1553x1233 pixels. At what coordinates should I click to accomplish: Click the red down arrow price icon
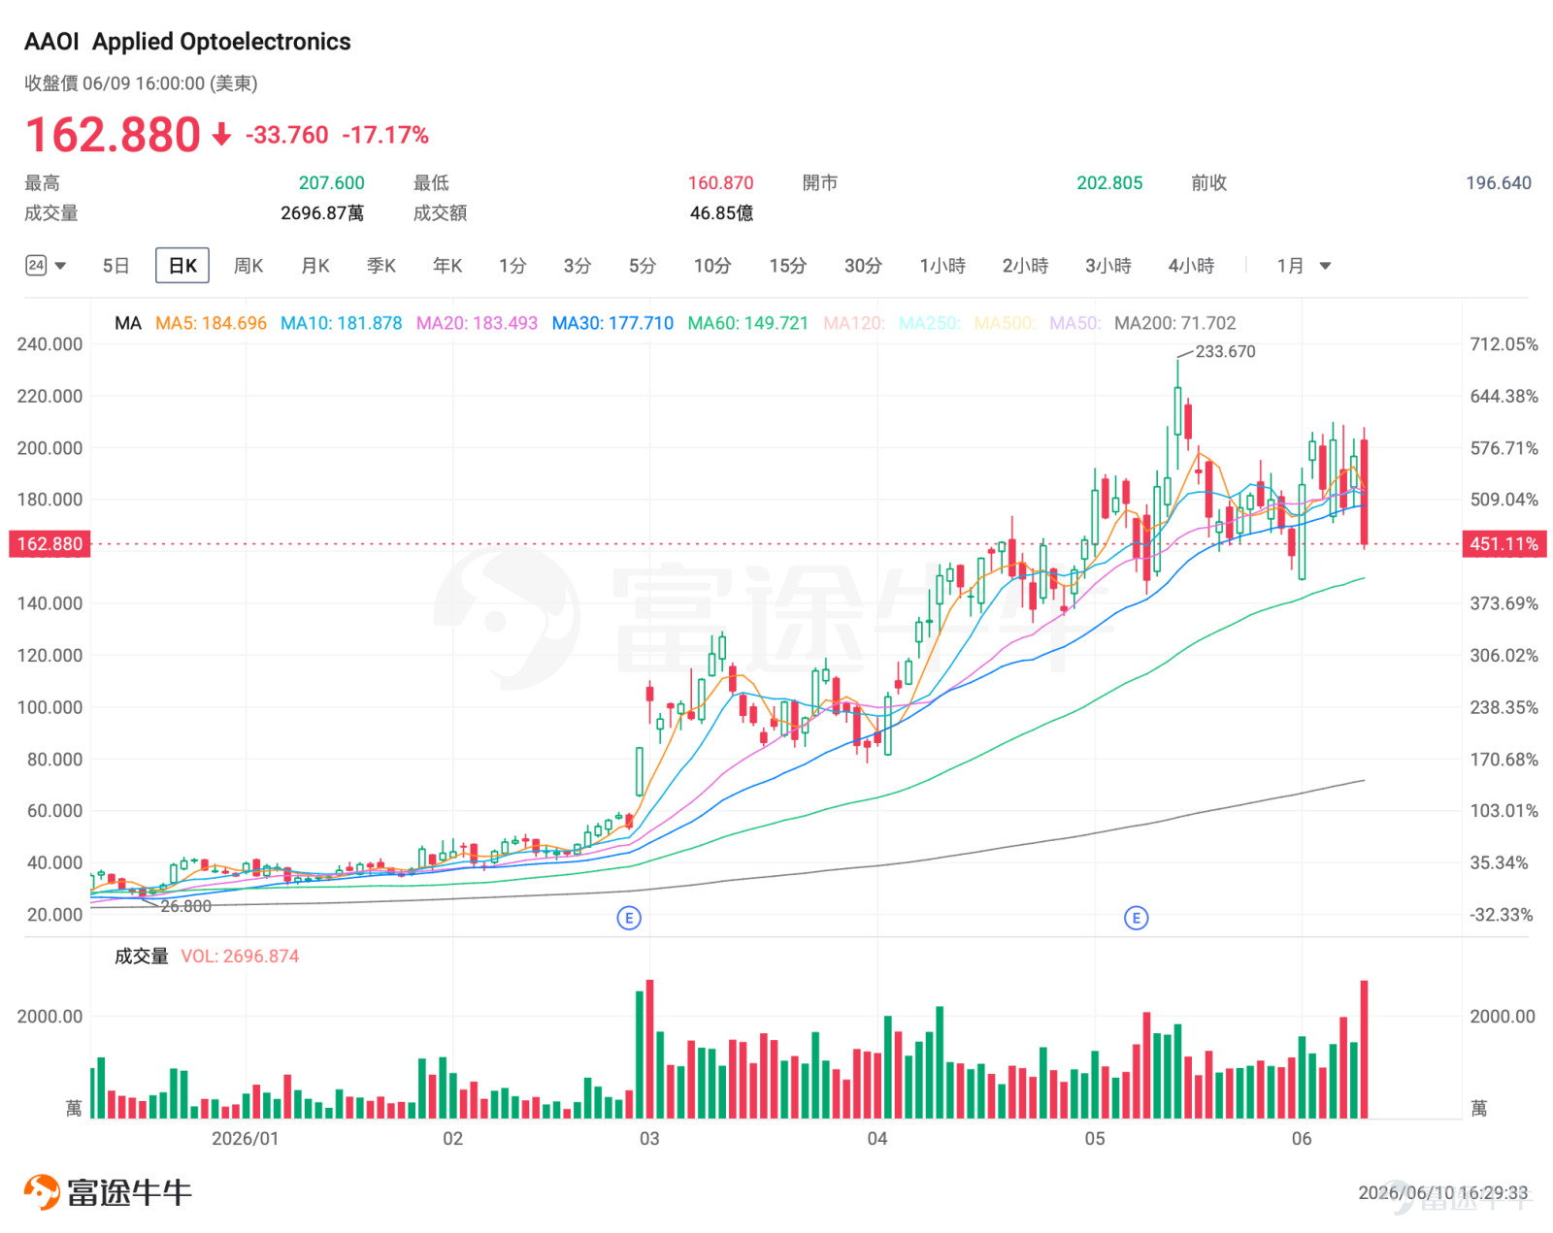coord(222,135)
